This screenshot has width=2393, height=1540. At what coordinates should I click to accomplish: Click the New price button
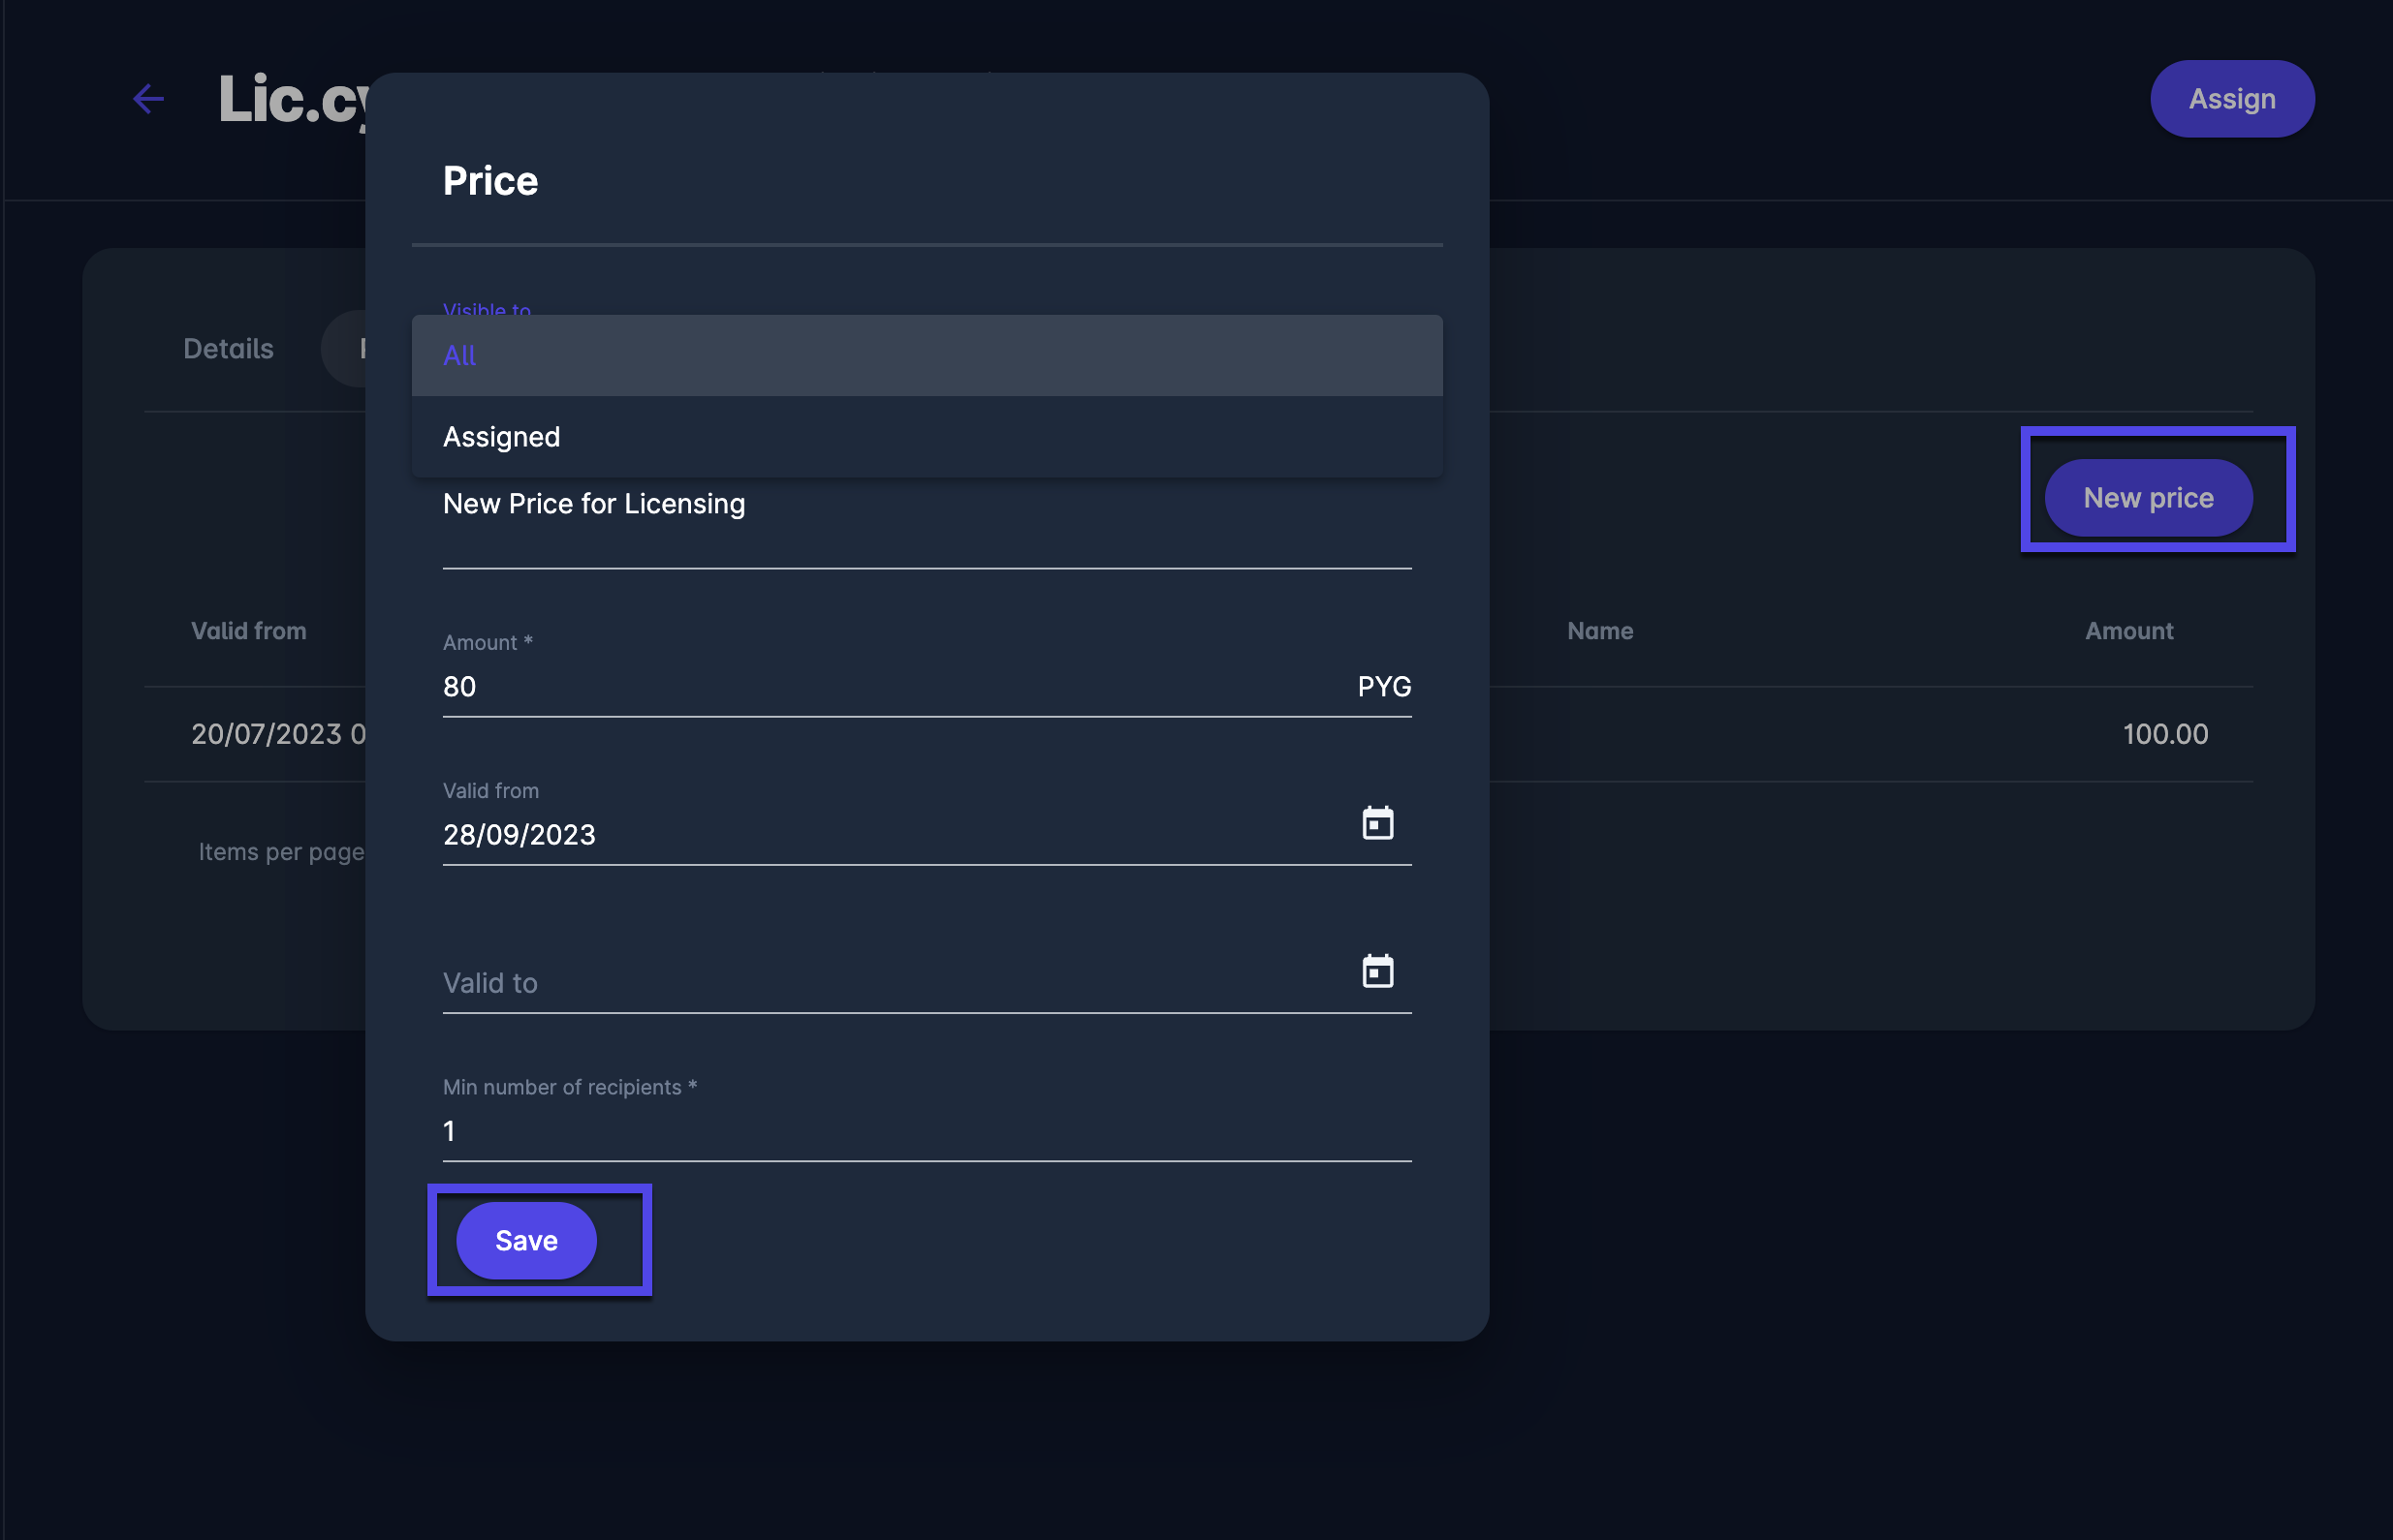click(x=2148, y=498)
